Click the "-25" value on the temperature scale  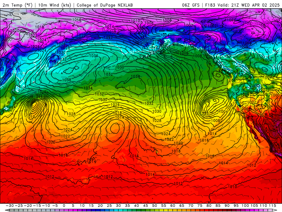(19, 206)
